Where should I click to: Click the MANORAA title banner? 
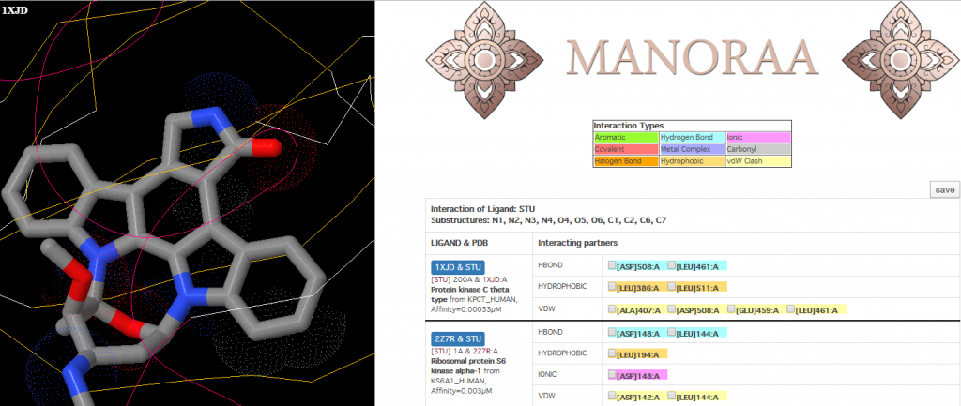point(692,58)
